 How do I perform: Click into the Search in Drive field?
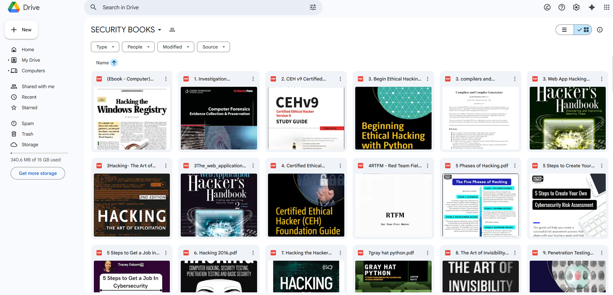[x=203, y=7]
